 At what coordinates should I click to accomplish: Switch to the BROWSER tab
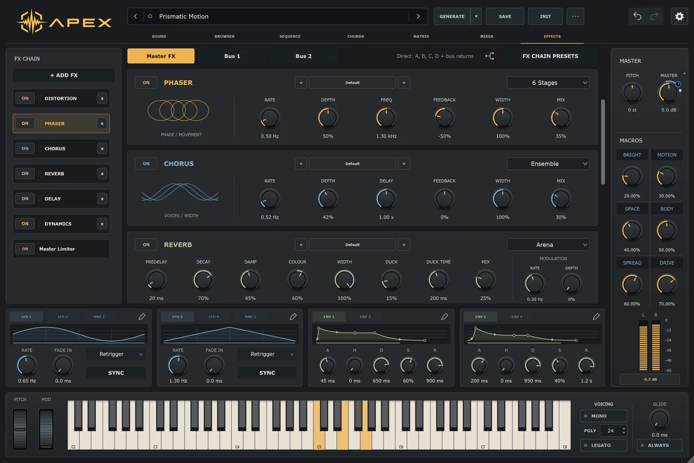tap(224, 36)
